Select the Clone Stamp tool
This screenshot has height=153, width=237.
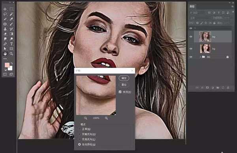click(5, 29)
